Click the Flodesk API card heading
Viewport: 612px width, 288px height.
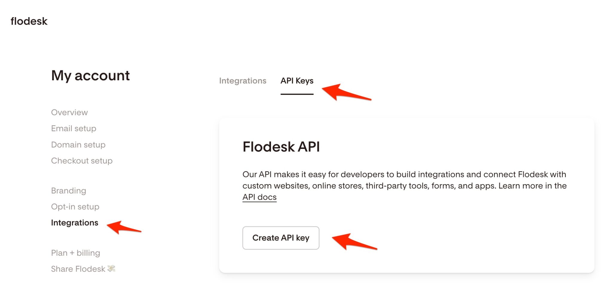282,147
